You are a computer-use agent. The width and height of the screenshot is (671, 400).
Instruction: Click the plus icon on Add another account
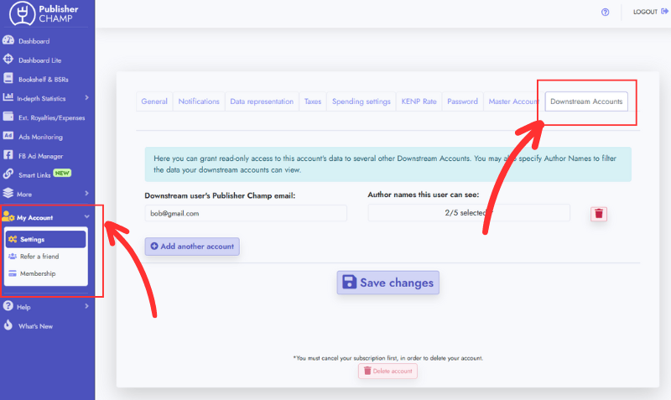pyautogui.click(x=154, y=246)
